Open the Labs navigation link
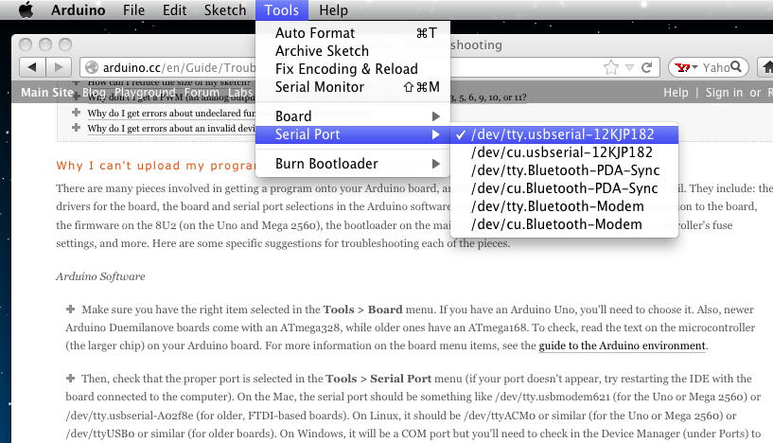 240,93
